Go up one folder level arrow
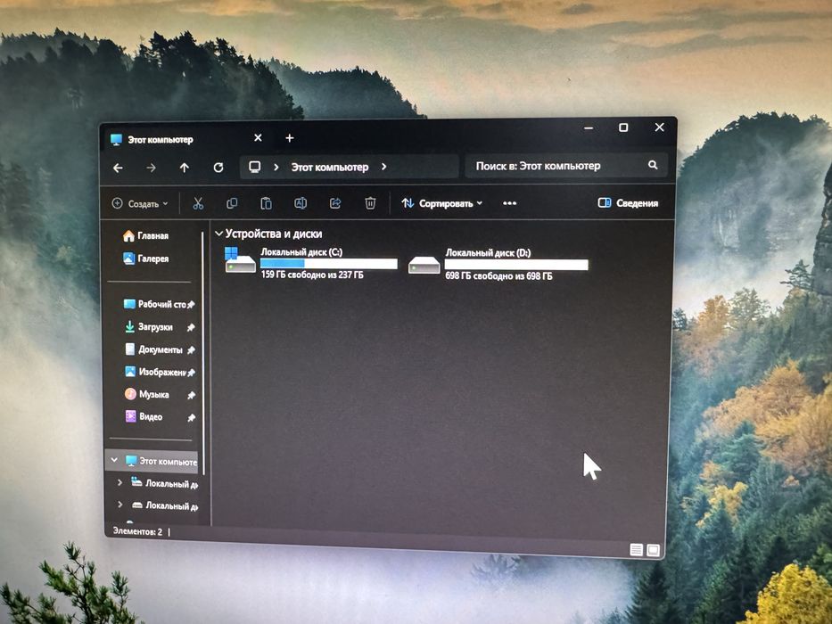The height and width of the screenshot is (624, 832). pos(184,168)
